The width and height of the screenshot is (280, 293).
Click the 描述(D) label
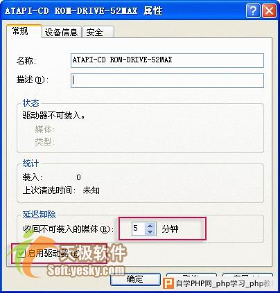click(33, 80)
